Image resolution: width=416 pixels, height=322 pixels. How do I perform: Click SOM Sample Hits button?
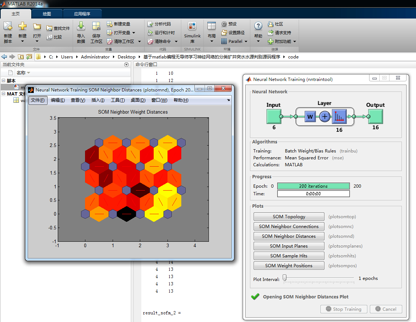click(289, 256)
